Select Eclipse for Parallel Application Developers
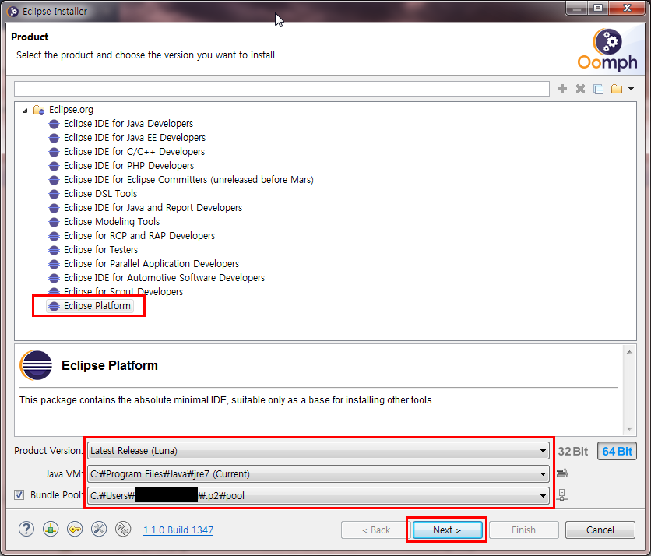 pyautogui.click(x=151, y=264)
